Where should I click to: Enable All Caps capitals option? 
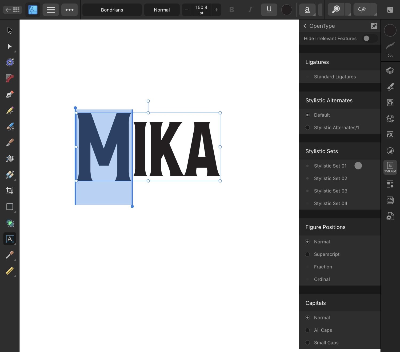[307, 330]
